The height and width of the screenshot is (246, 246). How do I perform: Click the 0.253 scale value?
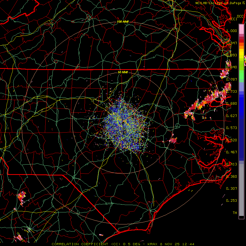[x=232, y=201]
